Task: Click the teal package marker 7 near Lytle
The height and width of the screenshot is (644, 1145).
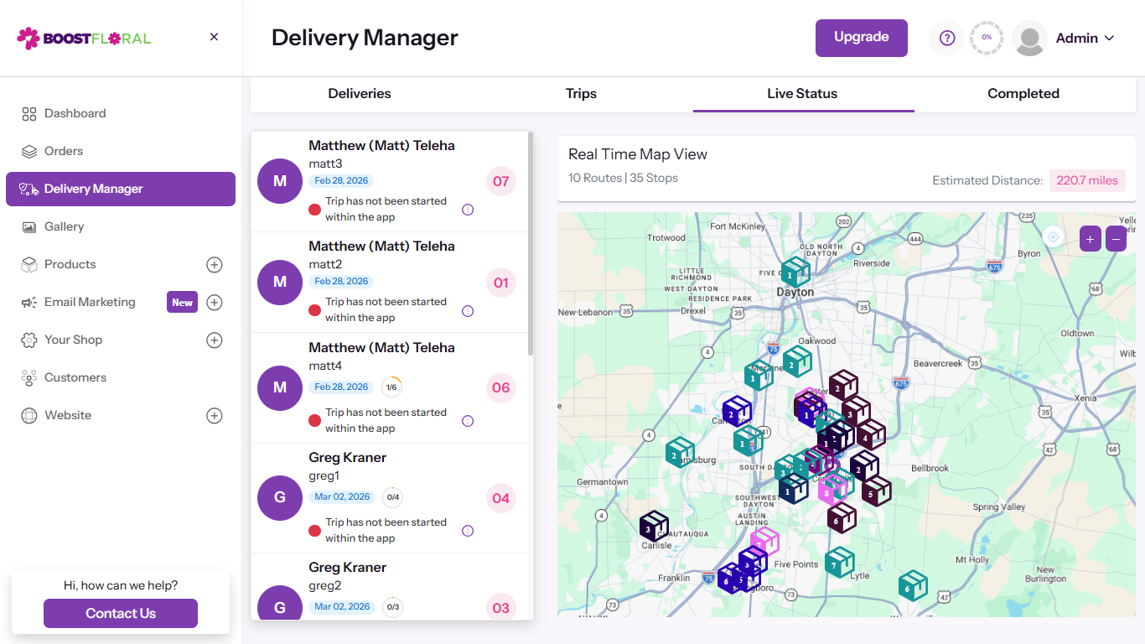Action: point(839,563)
